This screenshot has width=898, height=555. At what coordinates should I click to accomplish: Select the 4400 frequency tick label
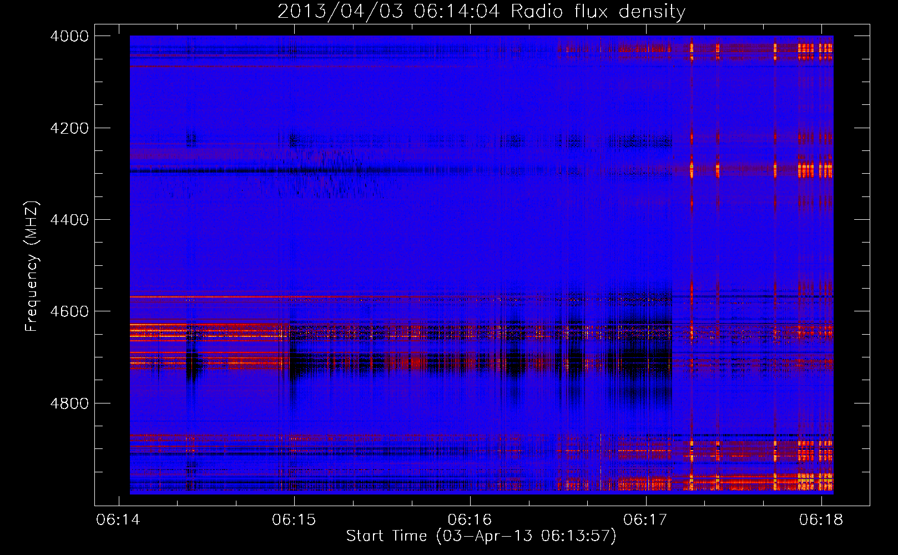69,220
